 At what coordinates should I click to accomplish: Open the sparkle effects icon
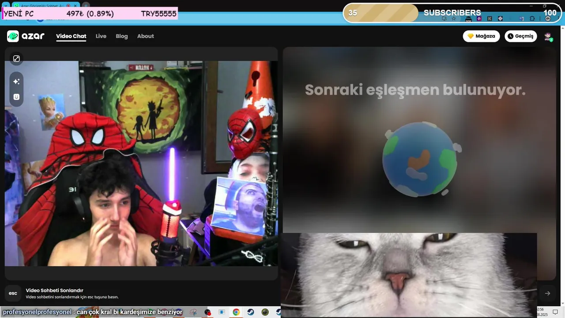tap(16, 81)
